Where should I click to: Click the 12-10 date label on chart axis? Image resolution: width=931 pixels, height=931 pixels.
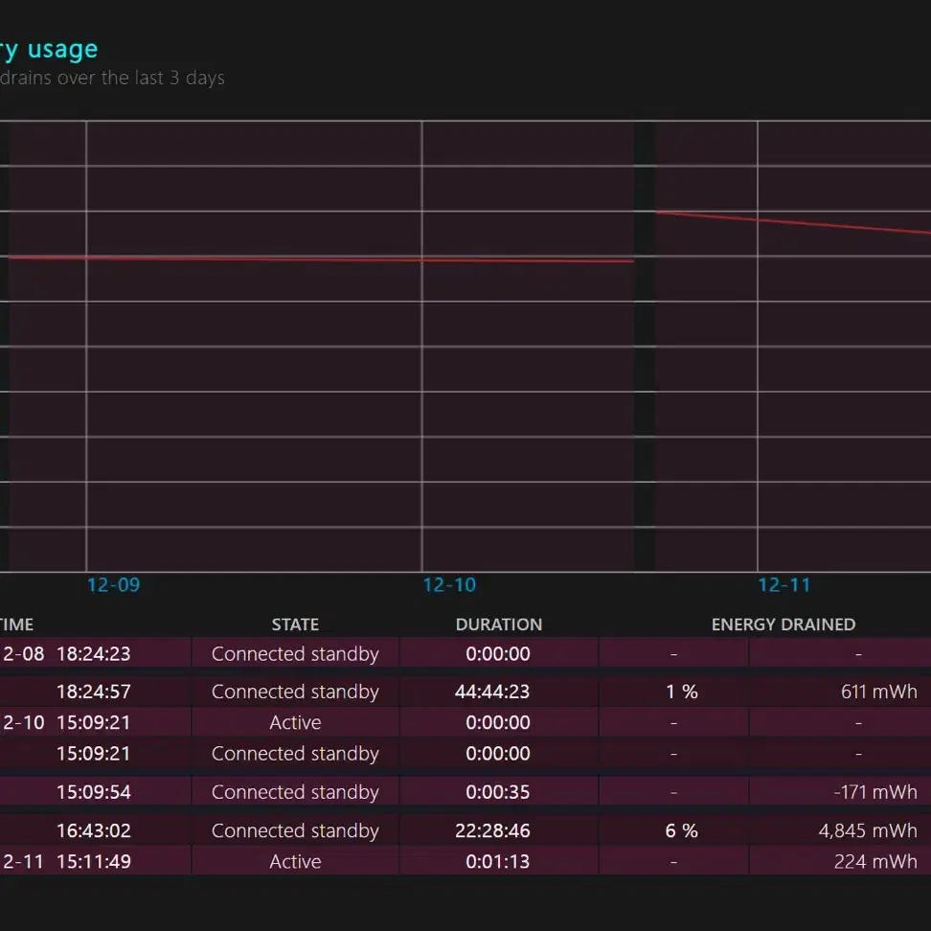click(x=449, y=585)
